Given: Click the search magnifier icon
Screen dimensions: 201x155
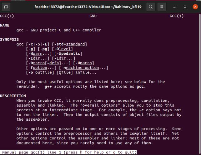Looking at the screenshot, I should (x=151, y=7).
